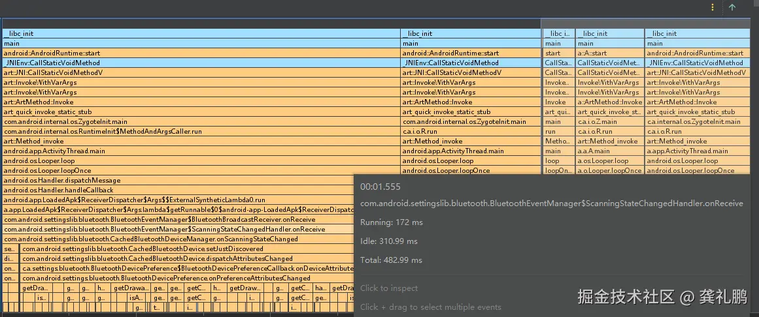
Task: Click the a.os.Looper.loop frame
Action: coord(610,161)
